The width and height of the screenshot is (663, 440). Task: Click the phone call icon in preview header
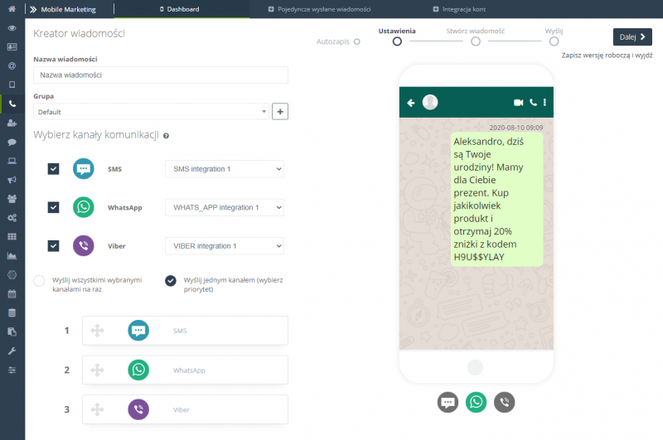coord(533,102)
